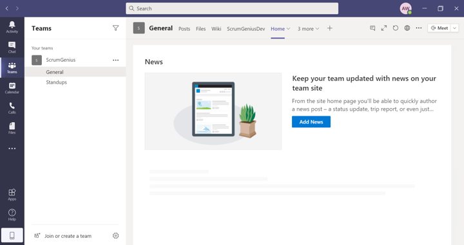Select the ScrumGenius team name
464x245 pixels.
point(61,60)
